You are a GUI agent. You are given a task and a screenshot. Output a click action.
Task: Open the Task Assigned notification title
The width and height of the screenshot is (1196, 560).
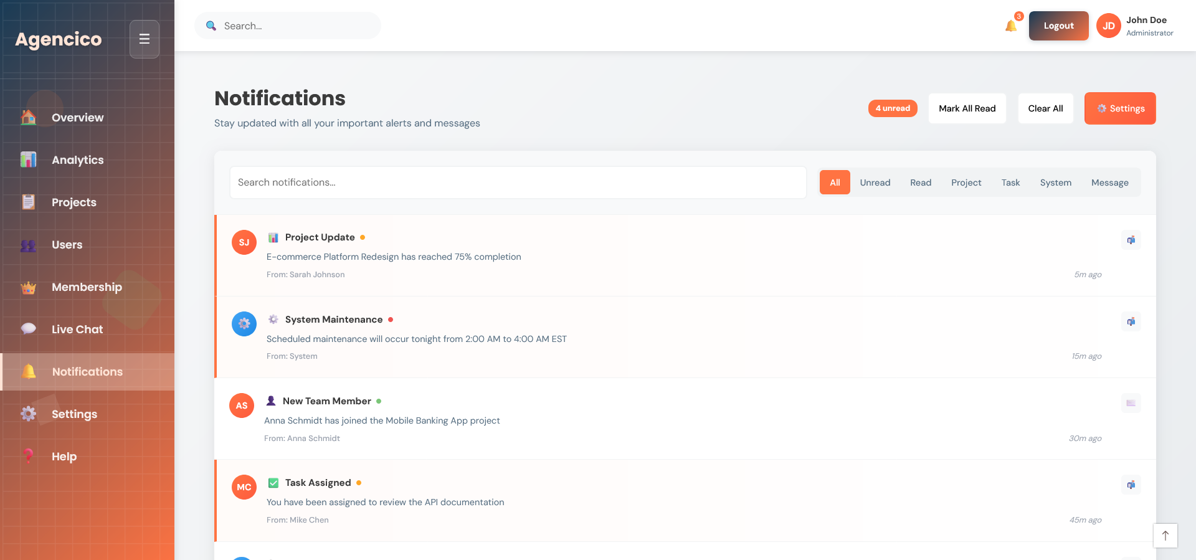[x=318, y=483]
